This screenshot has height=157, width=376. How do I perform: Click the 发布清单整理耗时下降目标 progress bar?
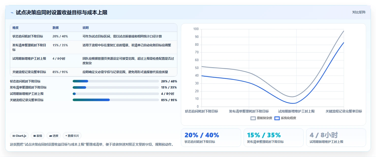116,87
